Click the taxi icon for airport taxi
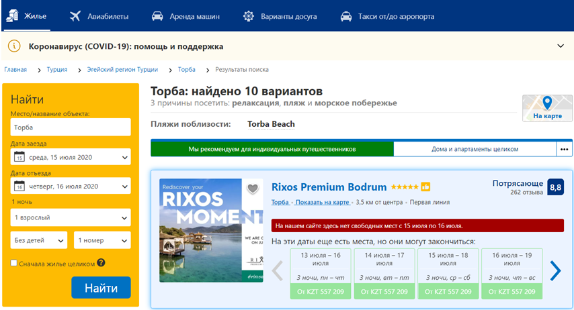Screen dimensions: 574x310 346,17
